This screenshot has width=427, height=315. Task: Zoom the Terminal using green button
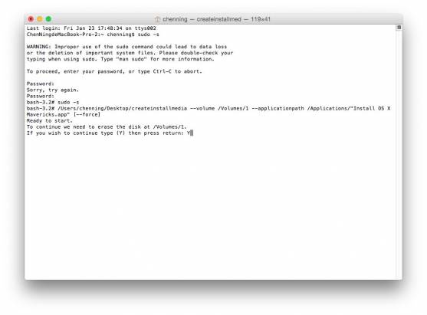[x=48, y=19]
